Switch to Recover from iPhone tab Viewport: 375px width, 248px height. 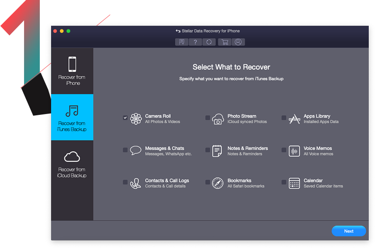72,71
